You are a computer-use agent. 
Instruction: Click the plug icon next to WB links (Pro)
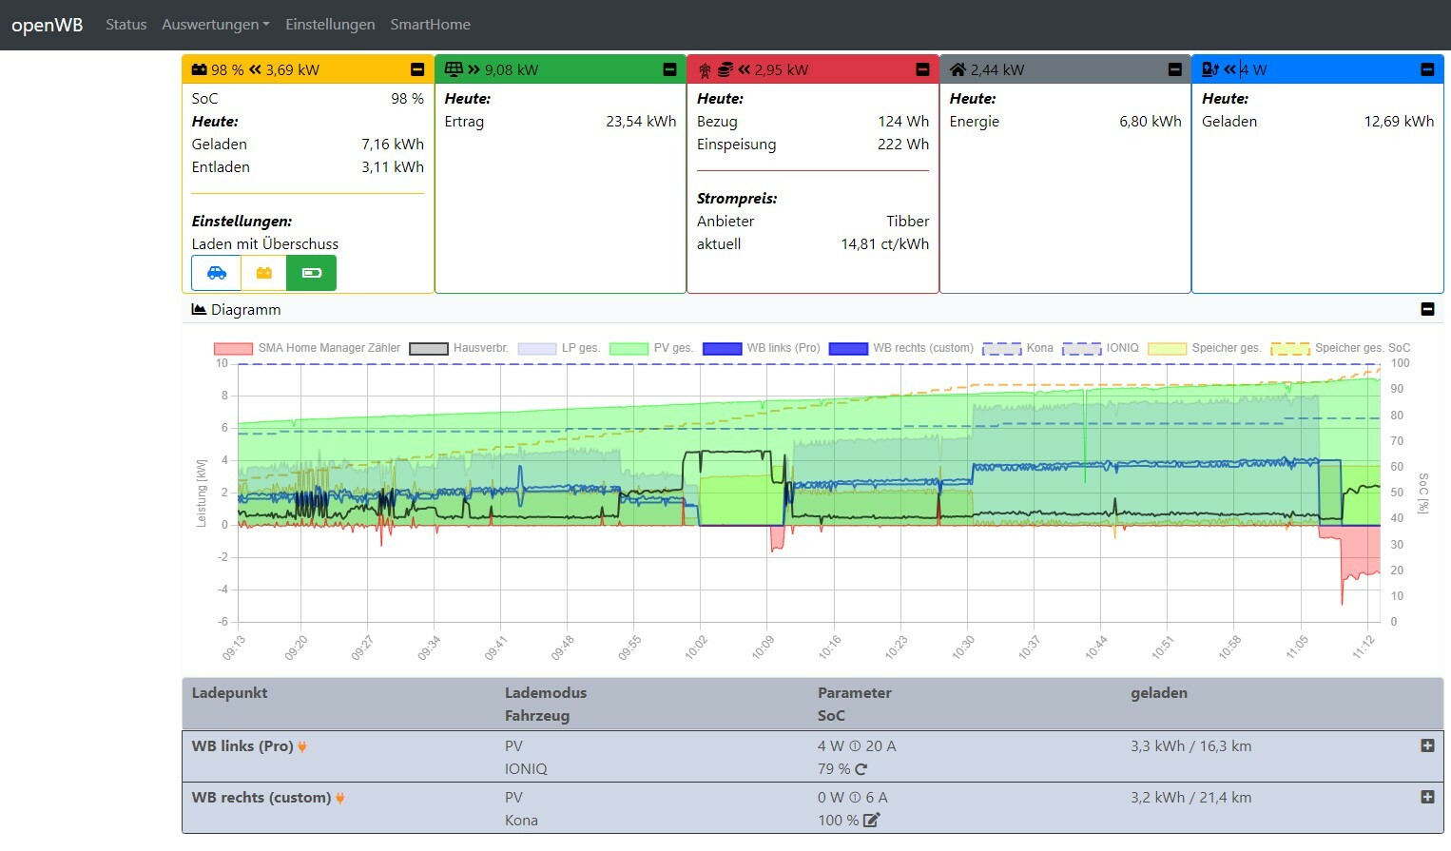tap(302, 746)
